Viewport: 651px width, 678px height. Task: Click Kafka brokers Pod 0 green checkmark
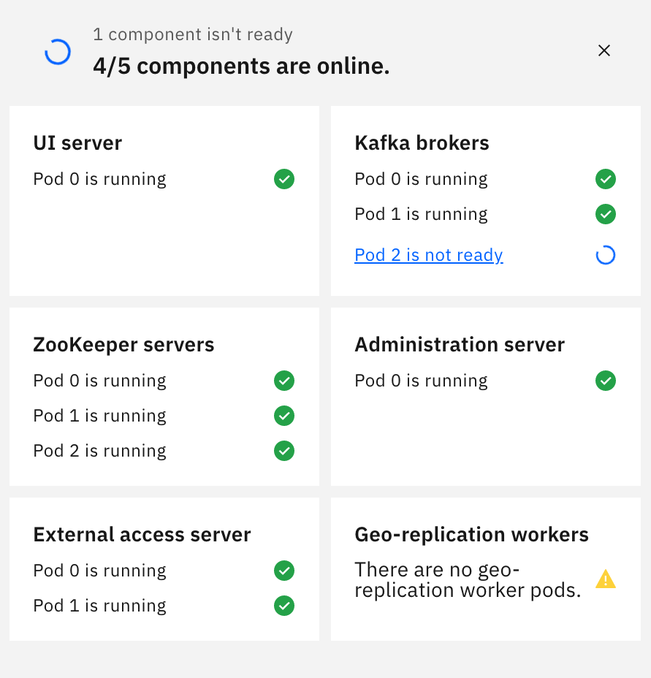click(x=606, y=179)
